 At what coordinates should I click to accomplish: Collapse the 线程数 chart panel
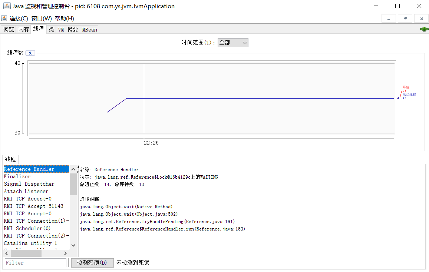(x=30, y=53)
